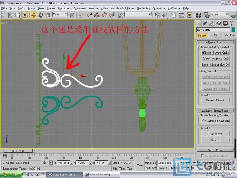Collapse the Skin Pose rollout
This screenshot has width=237, height=178.
point(215,150)
